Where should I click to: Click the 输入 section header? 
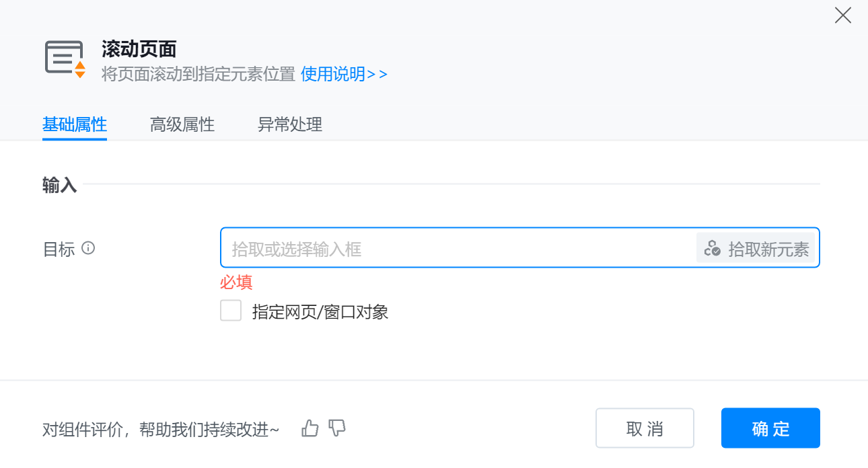point(60,186)
